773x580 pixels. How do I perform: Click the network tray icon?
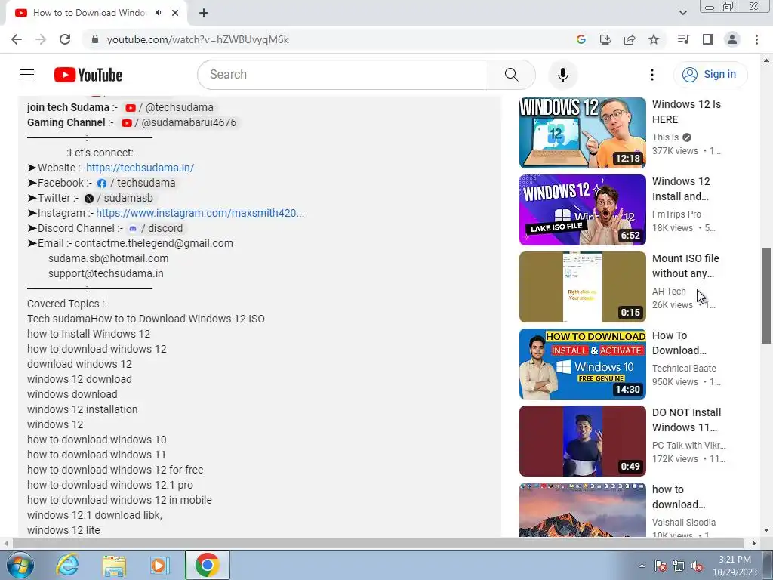[x=679, y=566]
